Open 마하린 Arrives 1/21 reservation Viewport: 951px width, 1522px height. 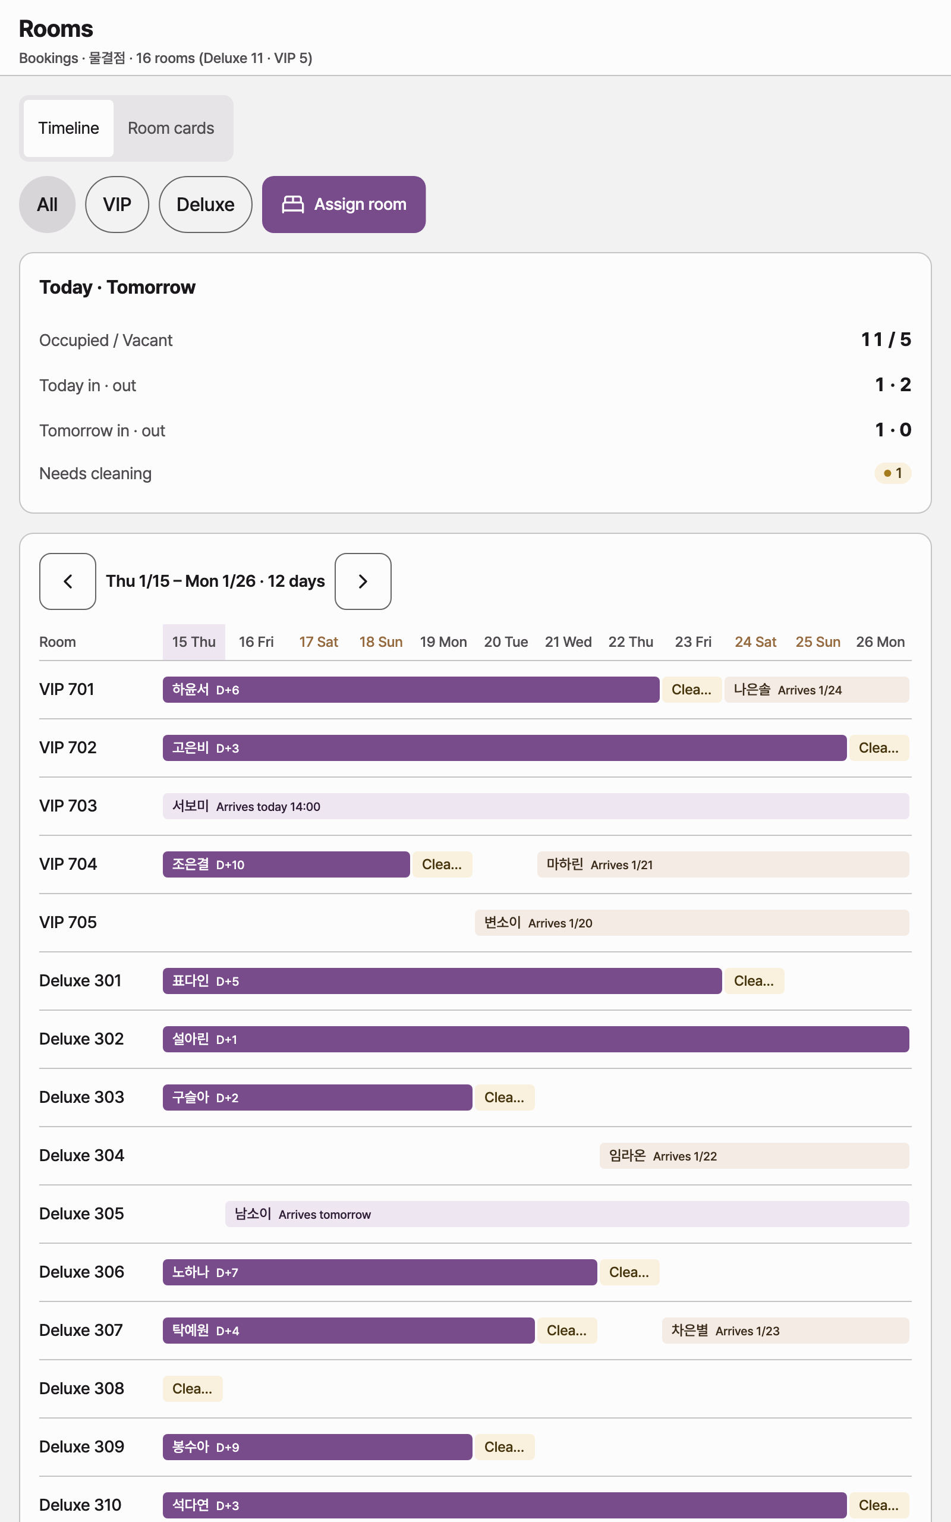coord(723,864)
